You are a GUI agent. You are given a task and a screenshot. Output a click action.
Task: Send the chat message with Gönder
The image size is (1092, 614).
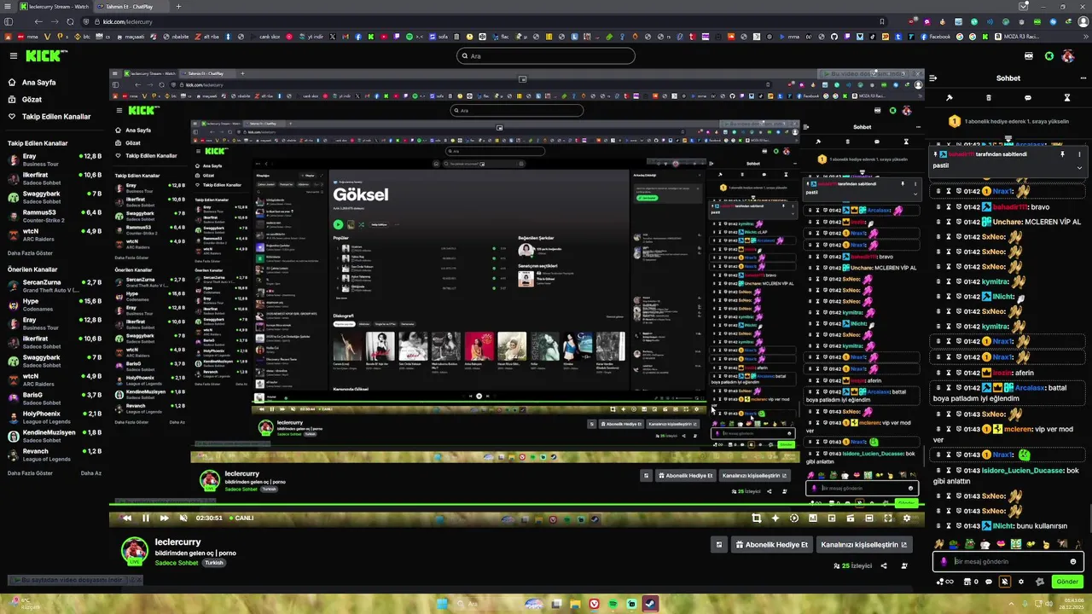pyautogui.click(x=1067, y=582)
